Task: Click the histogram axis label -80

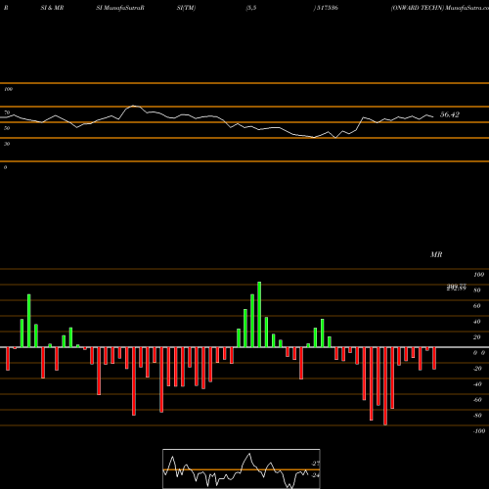Action: click(x=477, y=416)
